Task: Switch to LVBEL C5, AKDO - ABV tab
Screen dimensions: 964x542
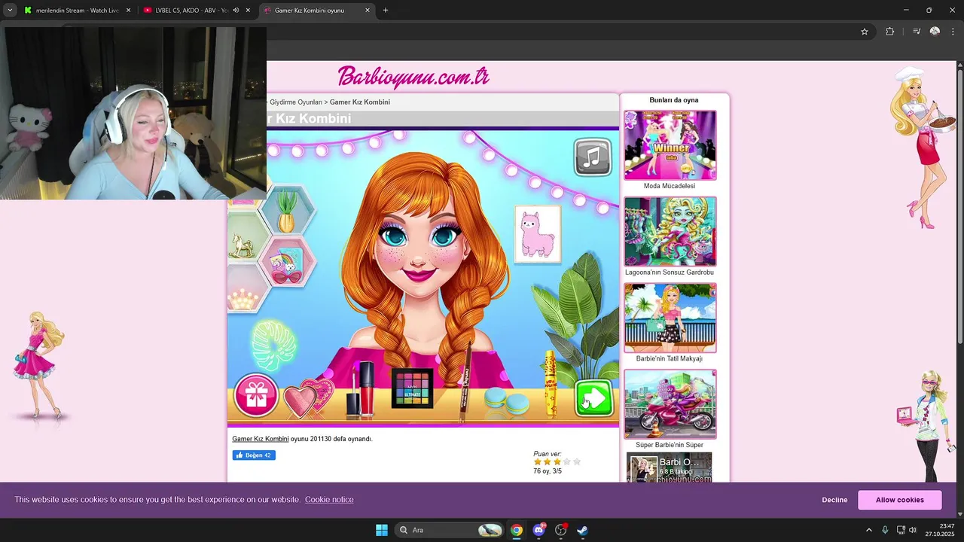Action: pos(197,11)
